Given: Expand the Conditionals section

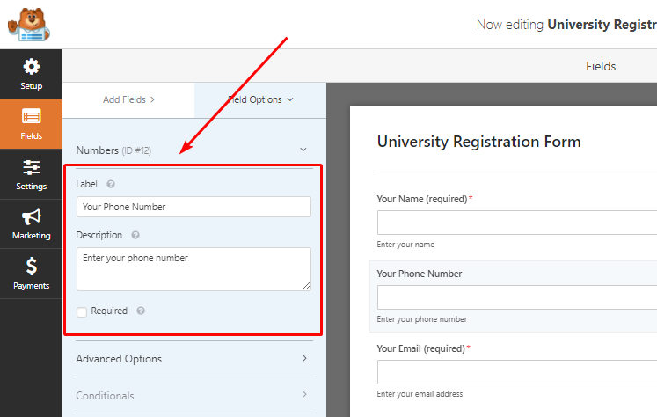Looking at the screenshot, I should pyautogui.click(x=193, y=396).
